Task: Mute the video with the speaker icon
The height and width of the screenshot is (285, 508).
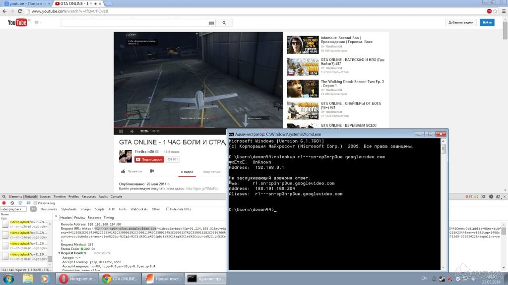Action: [x=132, y=132]
